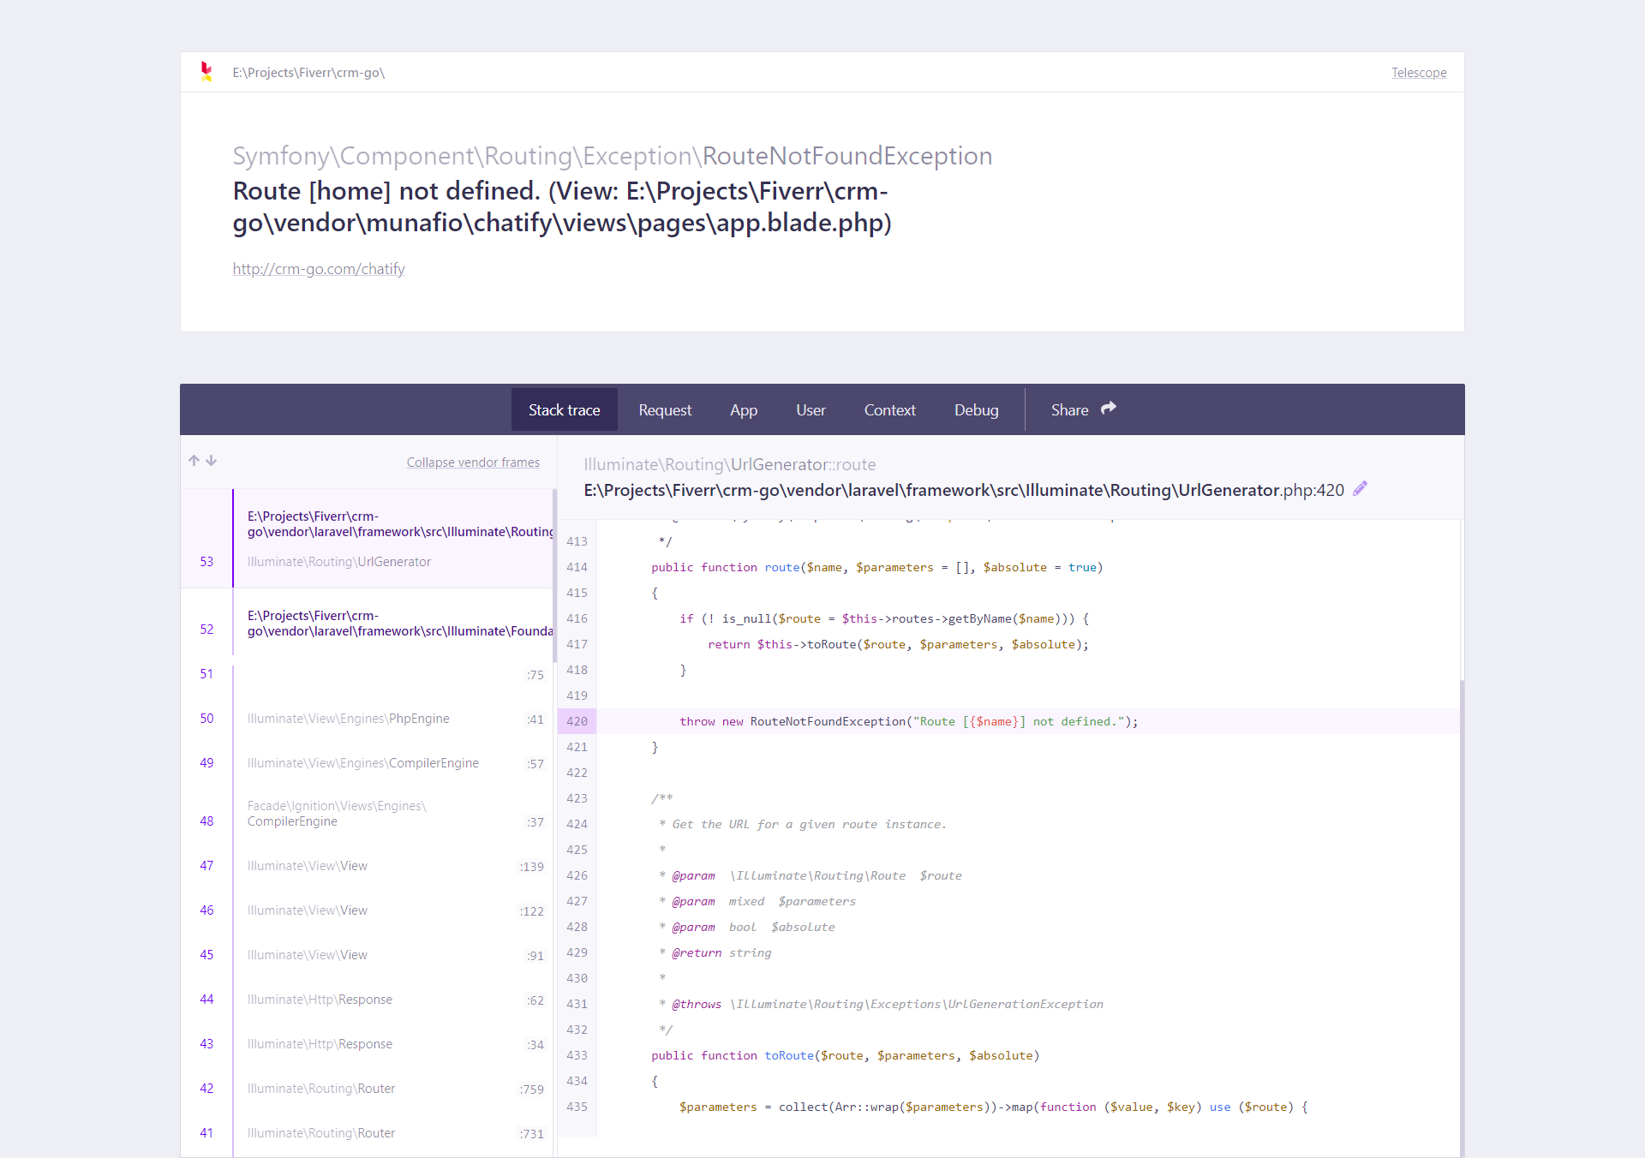
Task: Click the Collapse vendor frames link
Action: 473,463
